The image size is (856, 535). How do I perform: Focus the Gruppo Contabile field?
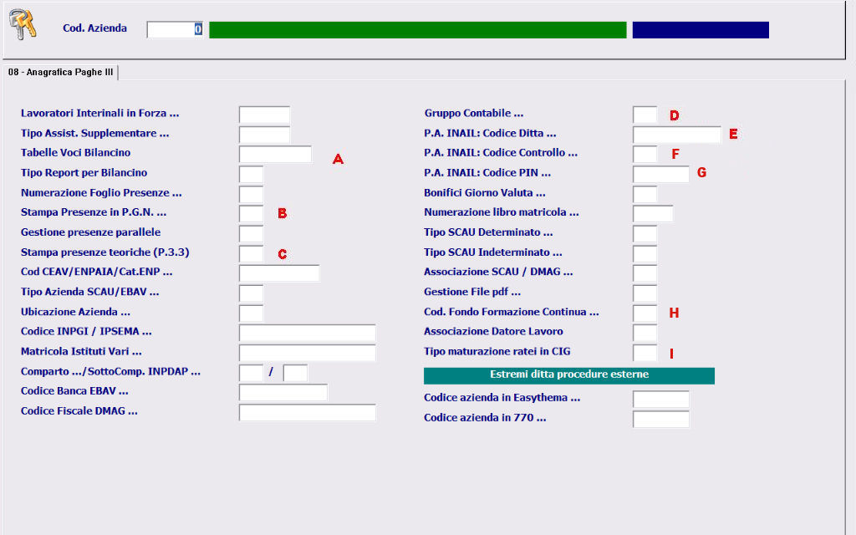(645, 115)
